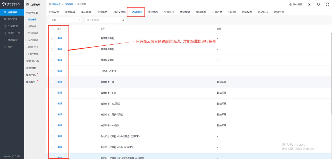Switch to 活动报名 tab

click(263, 12)
